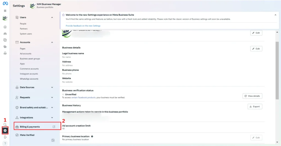Open the Apps menu item
This screenshot has height=146, width=281.
(22, 64)
